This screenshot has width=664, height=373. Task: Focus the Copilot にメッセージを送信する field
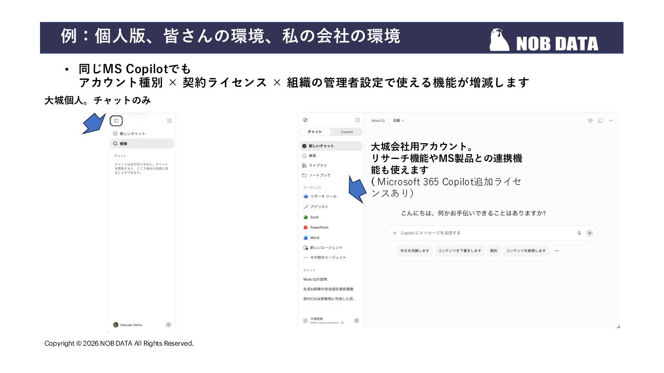coord(492,233)
